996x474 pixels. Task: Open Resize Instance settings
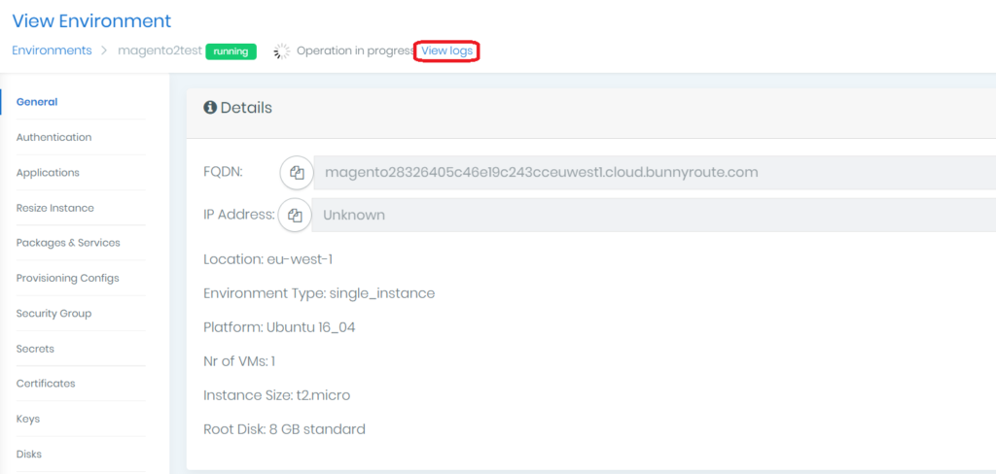point(55,208)
